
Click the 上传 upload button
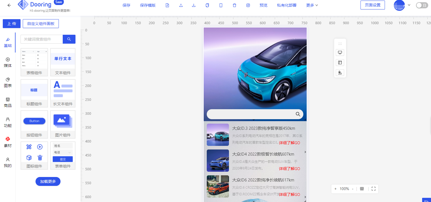(12, 24)
